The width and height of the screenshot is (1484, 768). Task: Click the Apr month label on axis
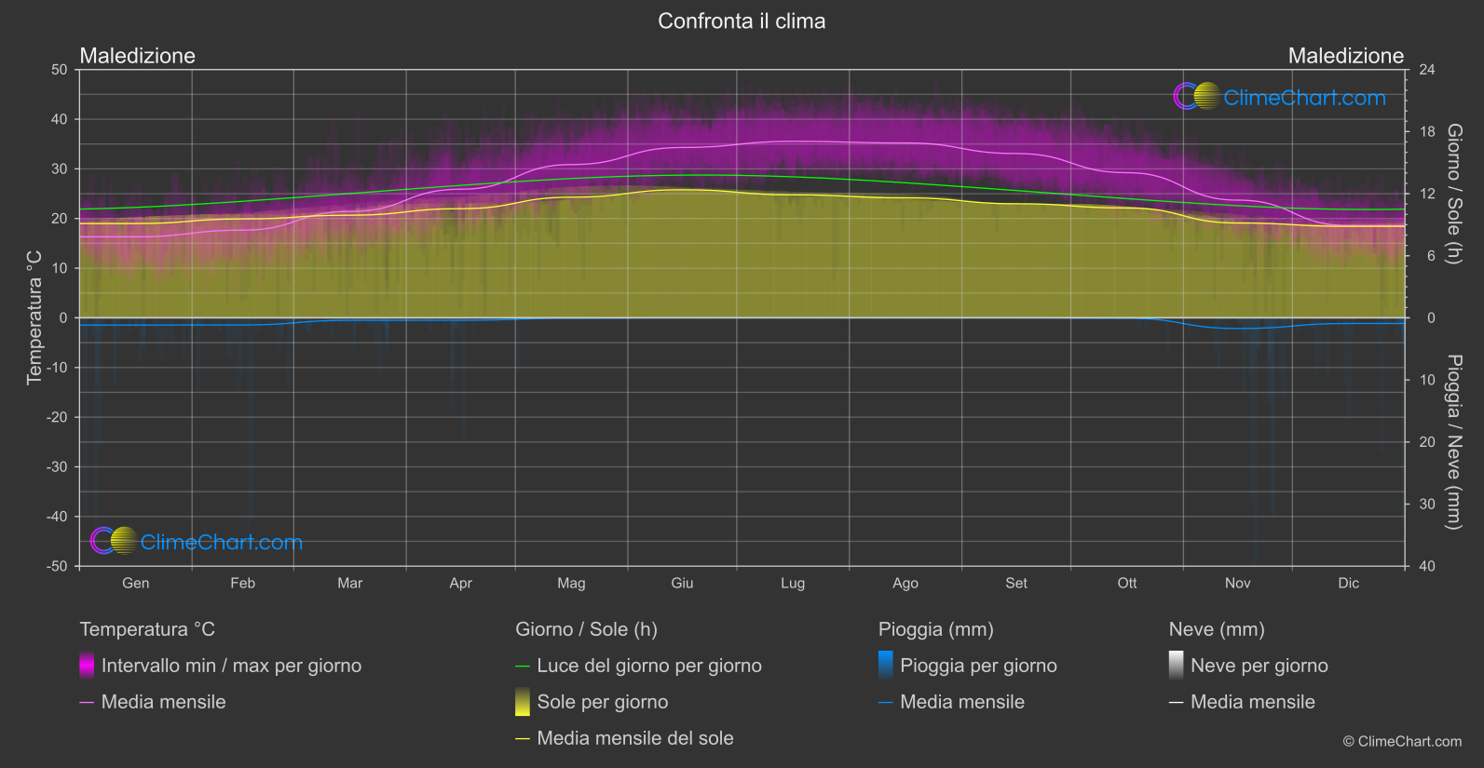click(460, 583)
